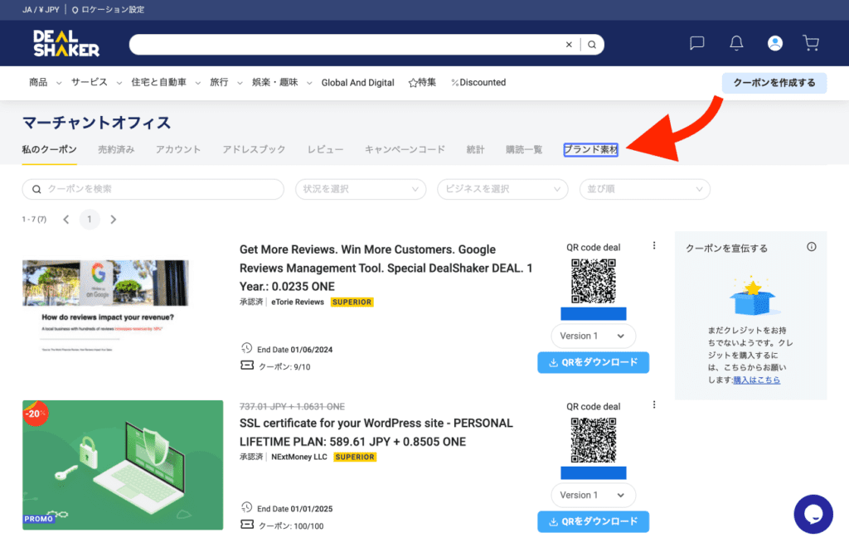Switch to the 売約済み tab

coord(116,149)
